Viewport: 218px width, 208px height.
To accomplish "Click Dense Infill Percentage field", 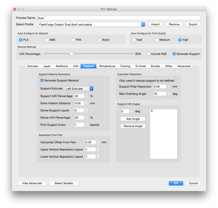I will pyautogui.click(x=80, y=117).
